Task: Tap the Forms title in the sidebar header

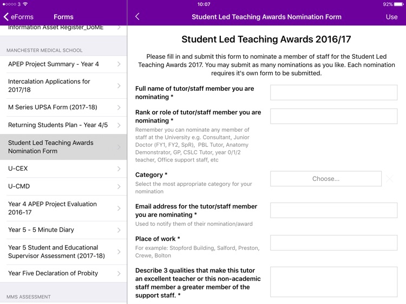Action: pyautogui.click(x=63, y=17)
